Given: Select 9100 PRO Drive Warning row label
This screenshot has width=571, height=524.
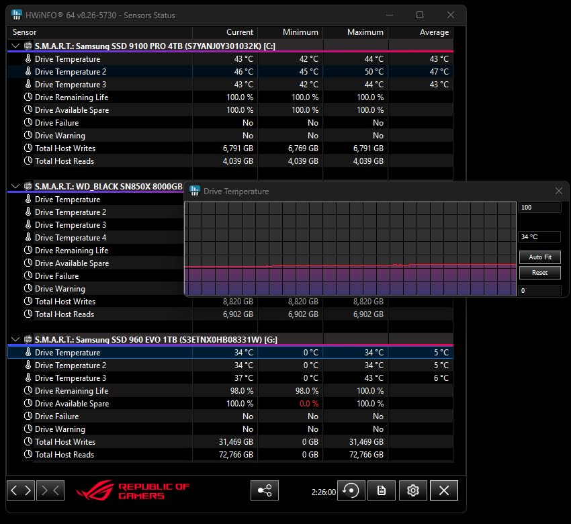Looking at the screenshot, I should pyautogui.click(x=60, y=136).
